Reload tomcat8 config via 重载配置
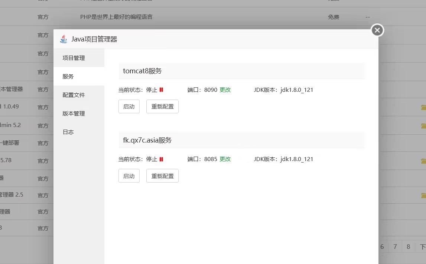The width and height of the screenshot is (426, 264). coord(162,106)
